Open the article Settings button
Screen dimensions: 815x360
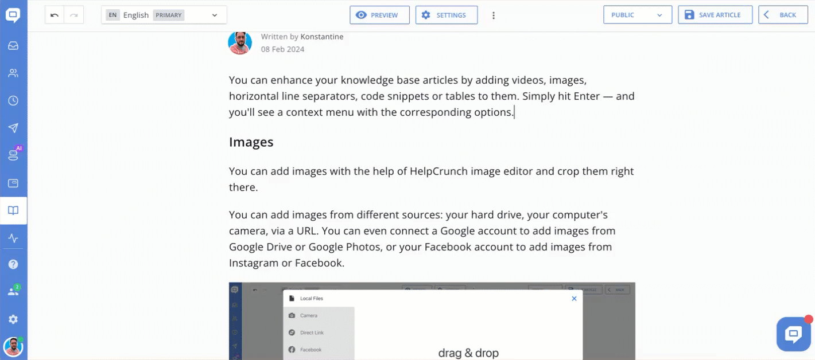click(x=447, y=15)
